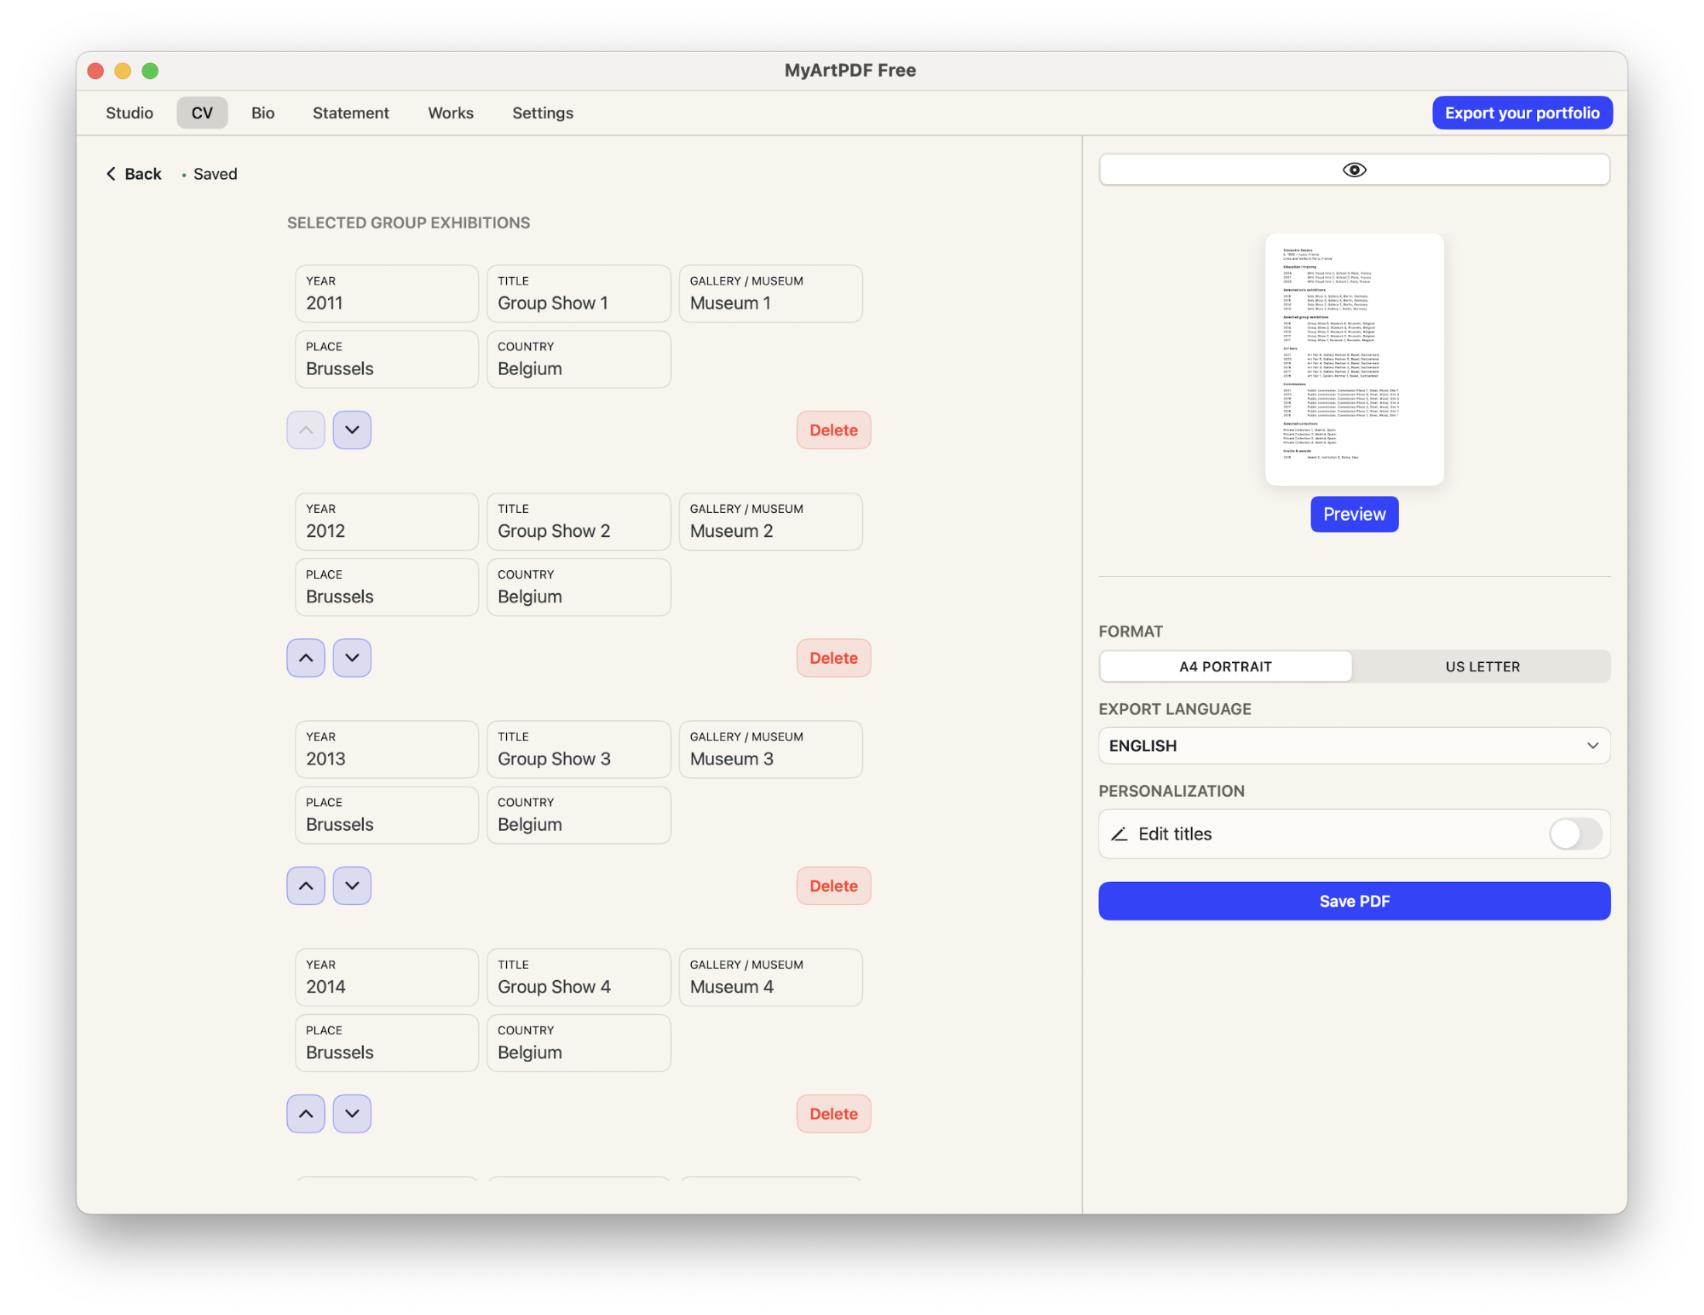The image size is (1704, 1315).
Task: Click the back chevron next to Back
Action: click(111, 173)
